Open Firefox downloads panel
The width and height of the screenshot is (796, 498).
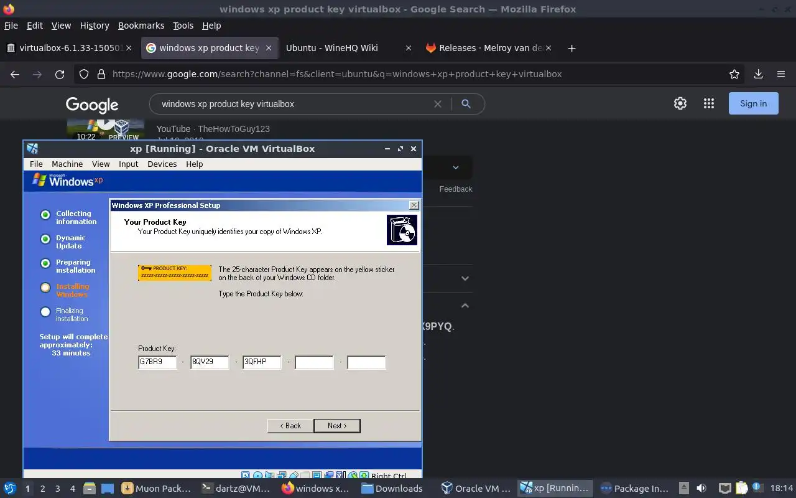(758, 74)
